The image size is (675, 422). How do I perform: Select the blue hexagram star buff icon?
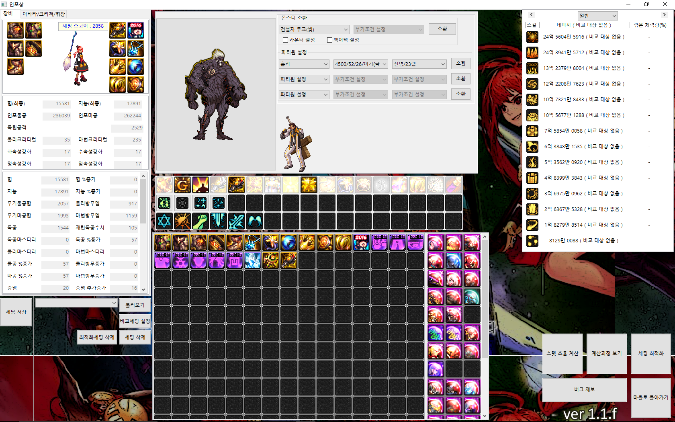(164, 221)
